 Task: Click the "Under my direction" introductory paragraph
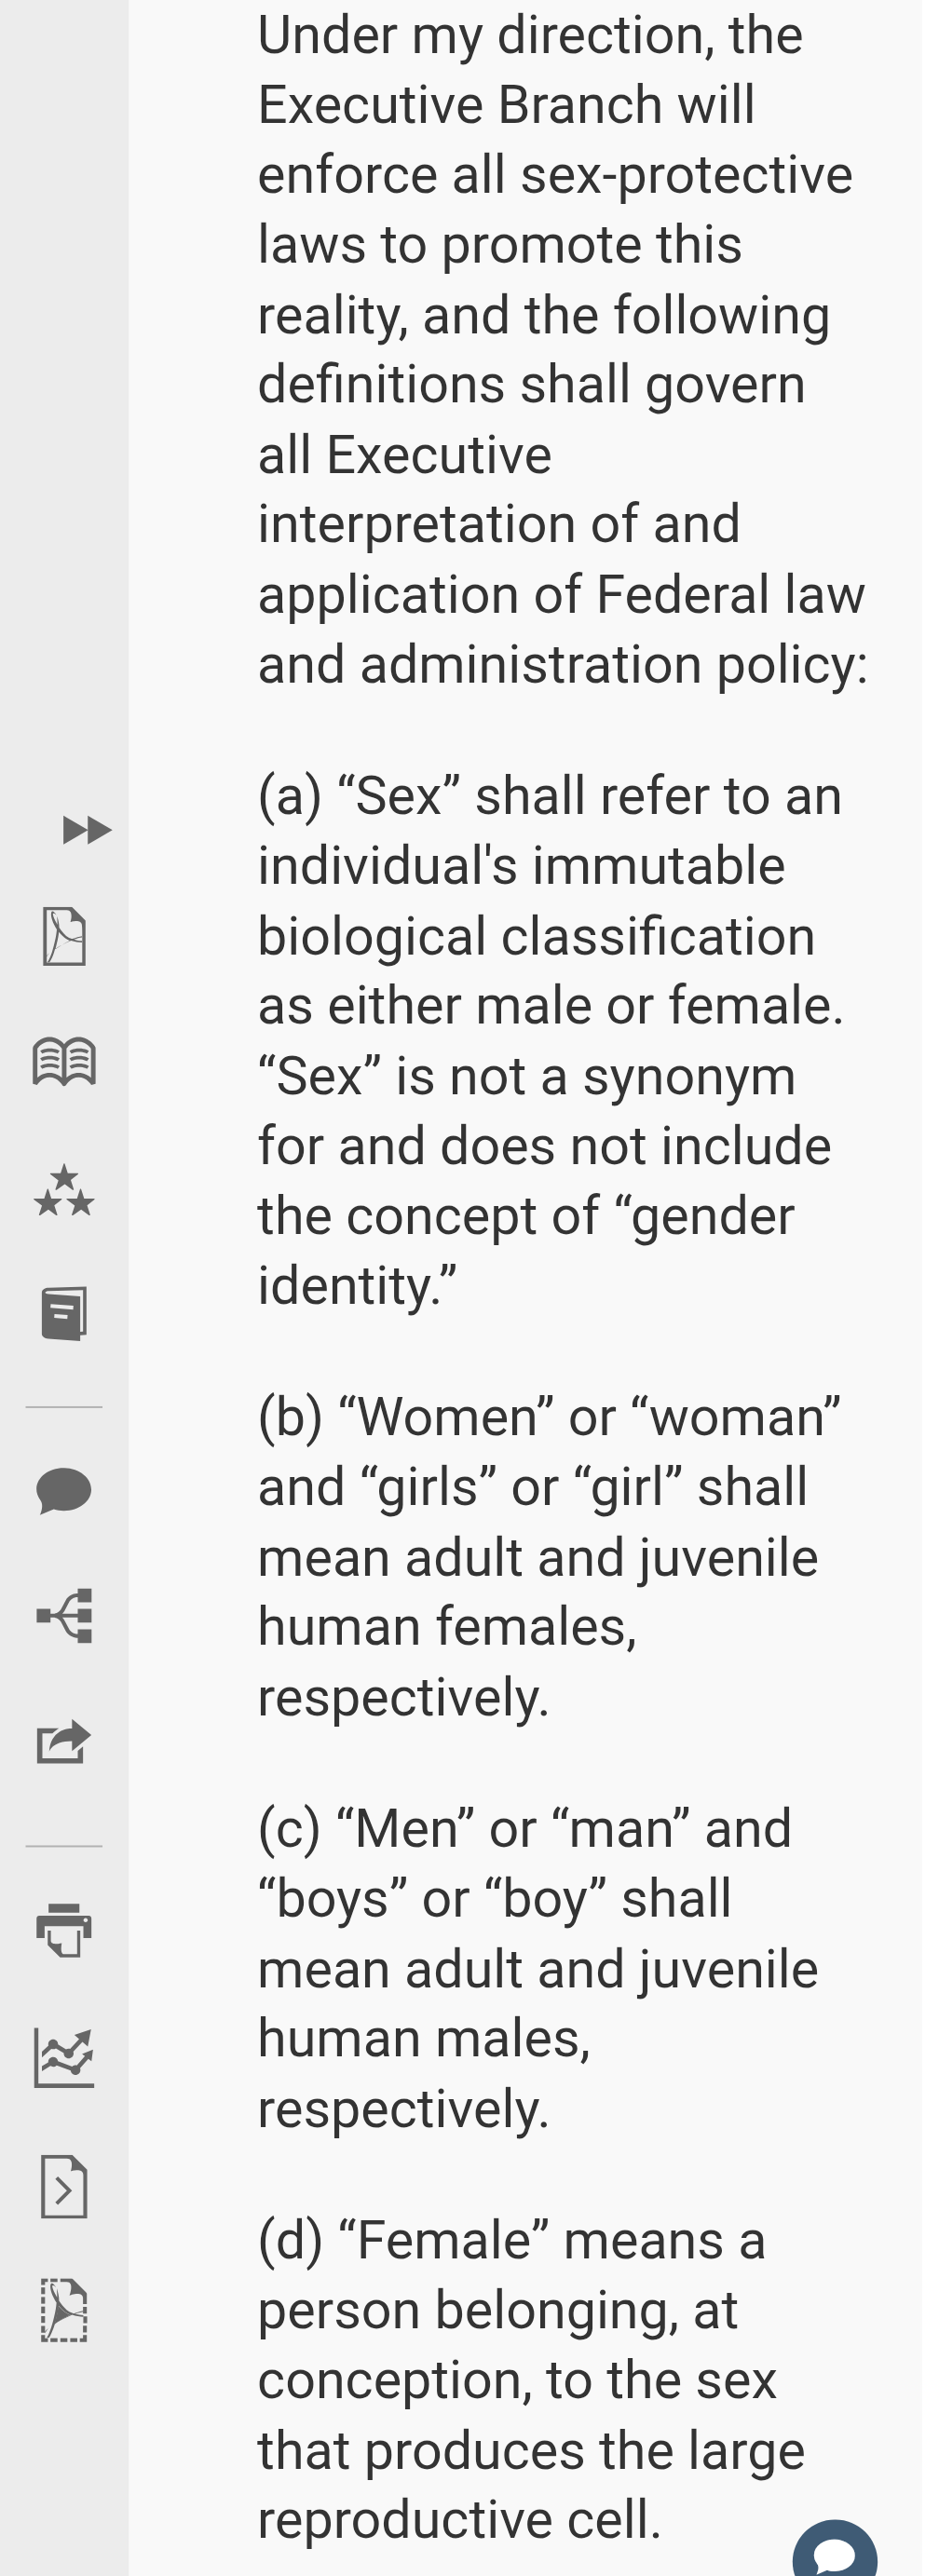(563, 350)
